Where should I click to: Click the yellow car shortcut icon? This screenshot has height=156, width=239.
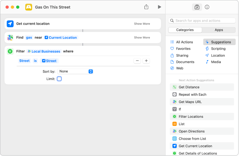tap(29, 7)
